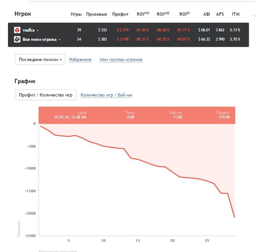Expand the vadka nickname dropdown arrow
This screenshot has width=255, height=252.
coord(38,31)
